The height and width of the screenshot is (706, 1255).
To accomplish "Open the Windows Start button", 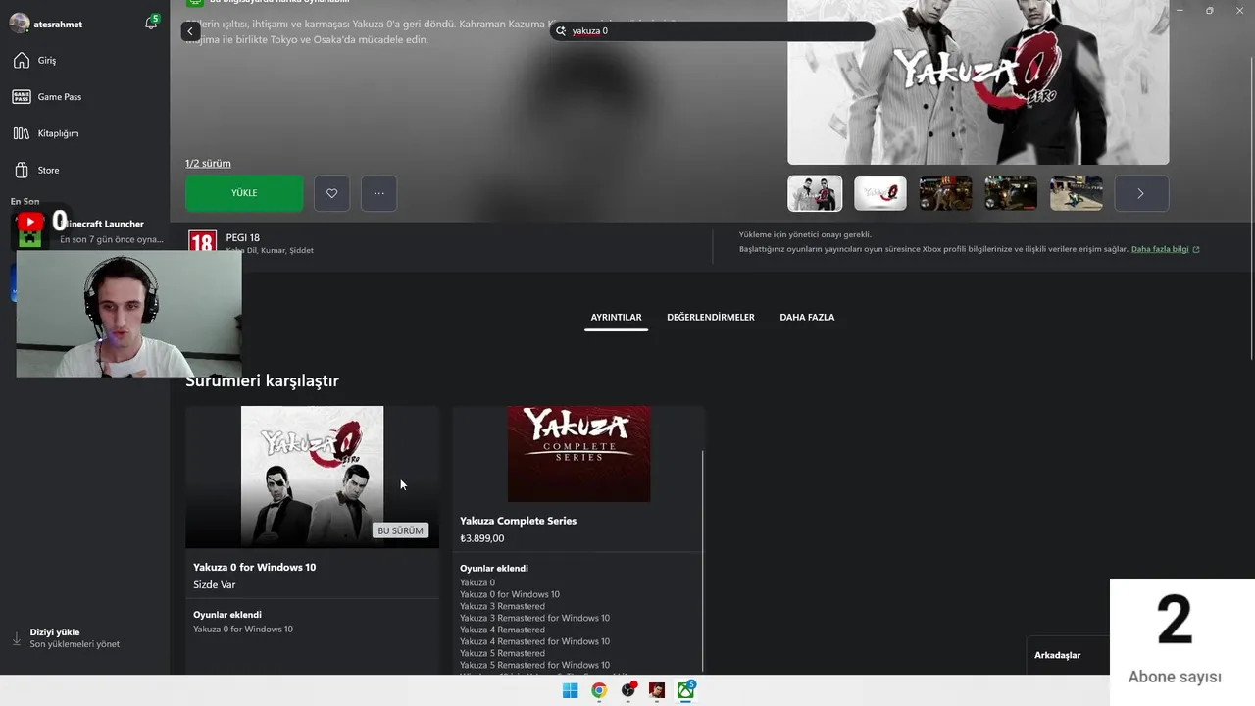I will click(570, 690).
